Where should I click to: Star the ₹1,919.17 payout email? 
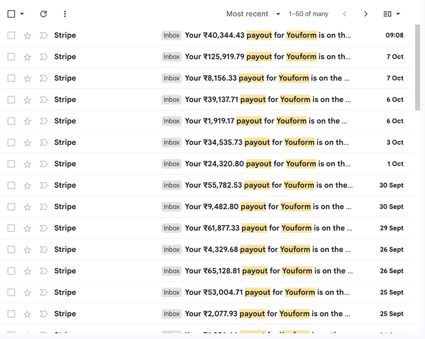[27, 121]
